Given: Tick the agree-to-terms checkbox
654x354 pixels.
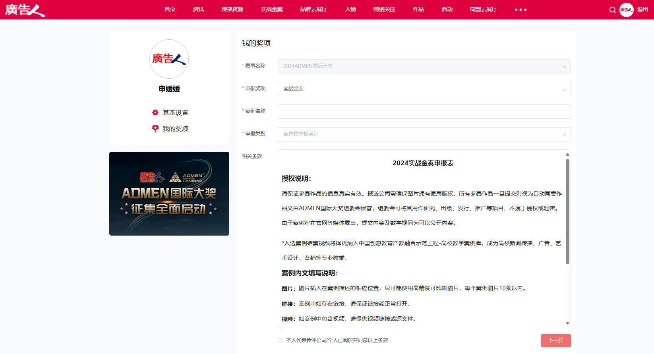Looking at the screenshot, I should pos(280,340).
